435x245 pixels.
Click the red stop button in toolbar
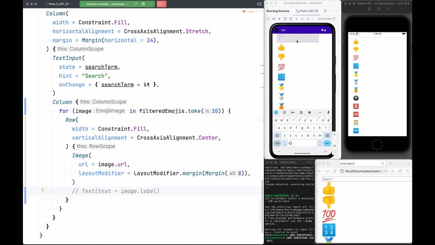[x=161, y=4]
